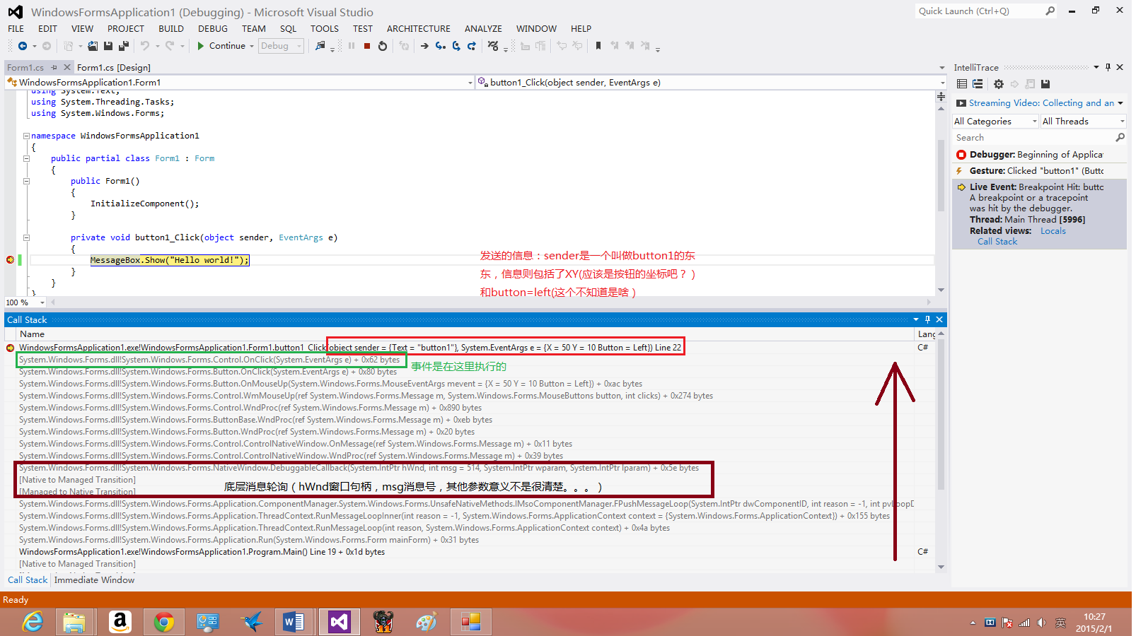Image resolution: width=1136 pixels, height=636 pixels.
Task: Click the Open File toolbar icon
Action: pyautogui.click(x=93, y=46)
